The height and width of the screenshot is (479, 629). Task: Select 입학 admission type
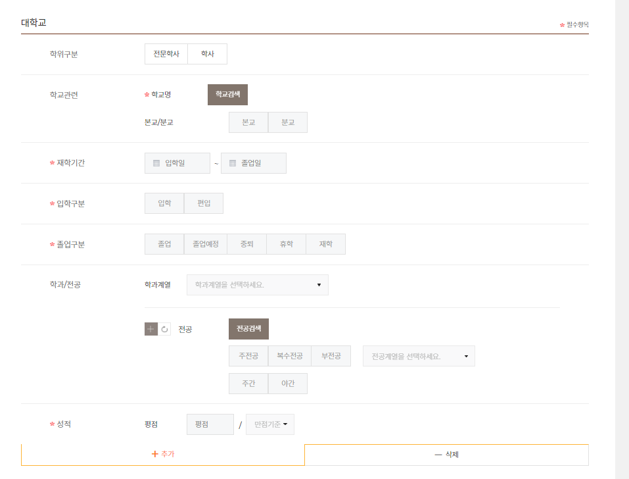[164, 203]
